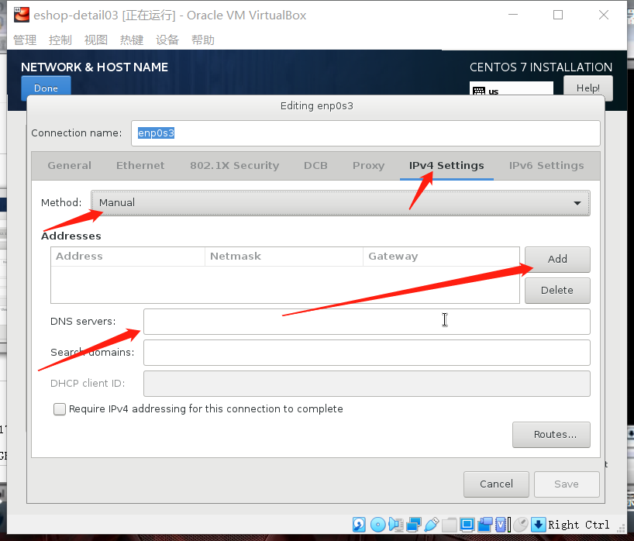Focus the Search domains field
This screenshot has height=541, width=634.
tap(367, 353)
